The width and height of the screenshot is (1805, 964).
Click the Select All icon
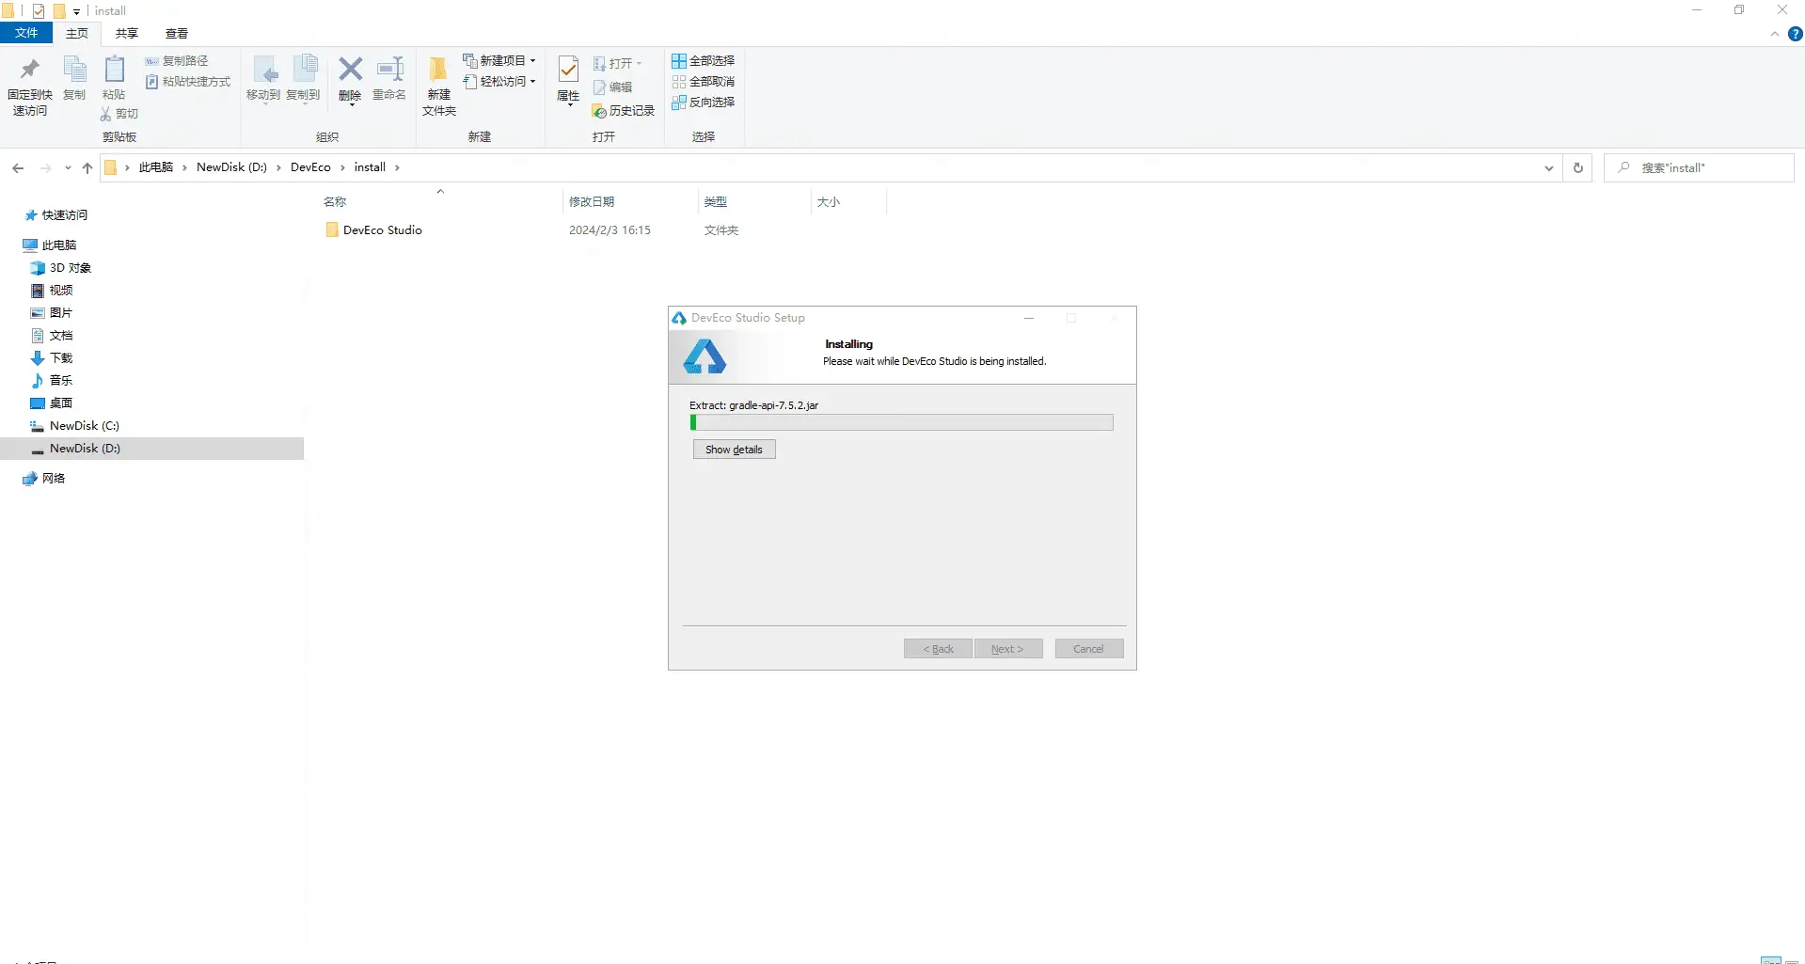pyautogui.click(x=679, y=61)
